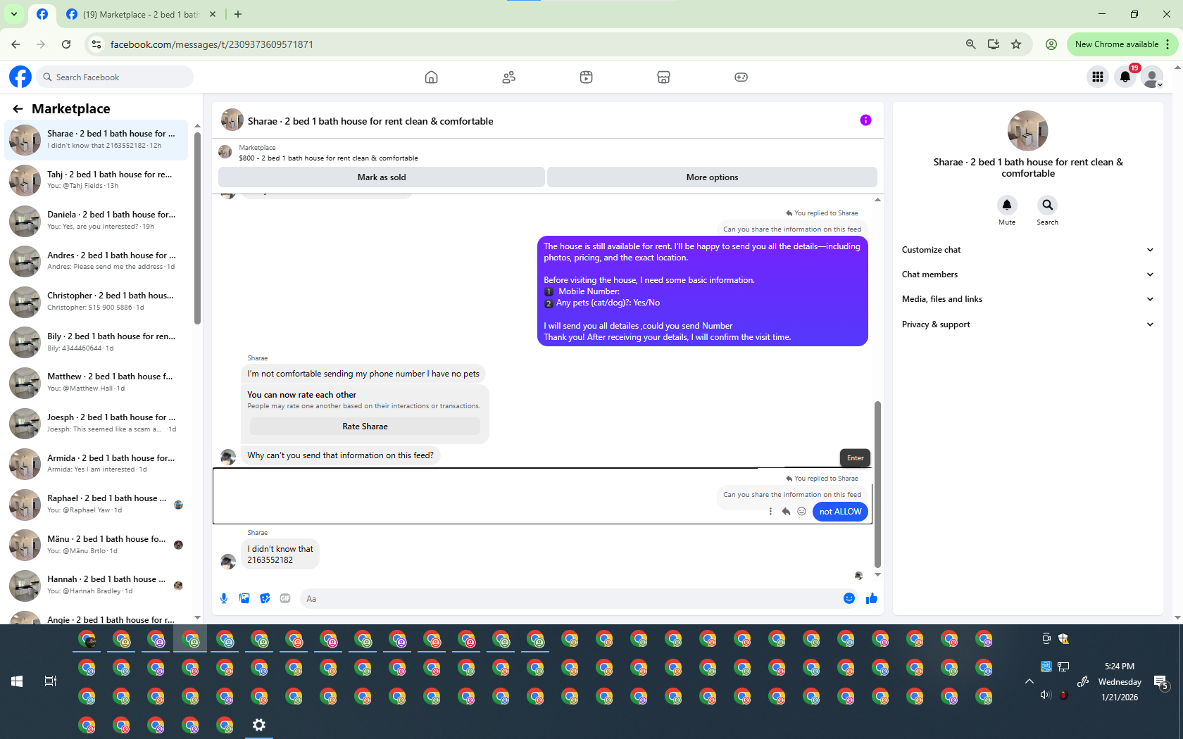Choose a GIF from the GIF icon
The height and width of the screenshot is (739, 1183).
(285, 598)
